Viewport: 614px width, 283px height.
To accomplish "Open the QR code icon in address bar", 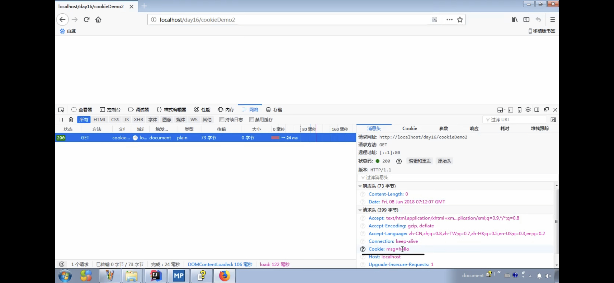I will coord(434,20).
